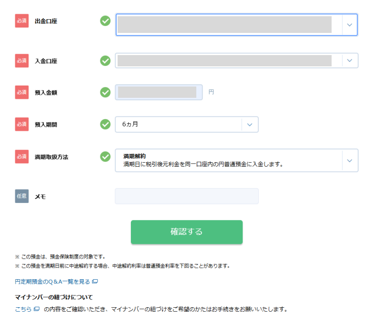
Task: Click green checkmark beside 預入金額
Action: click(x=105, y=92)
